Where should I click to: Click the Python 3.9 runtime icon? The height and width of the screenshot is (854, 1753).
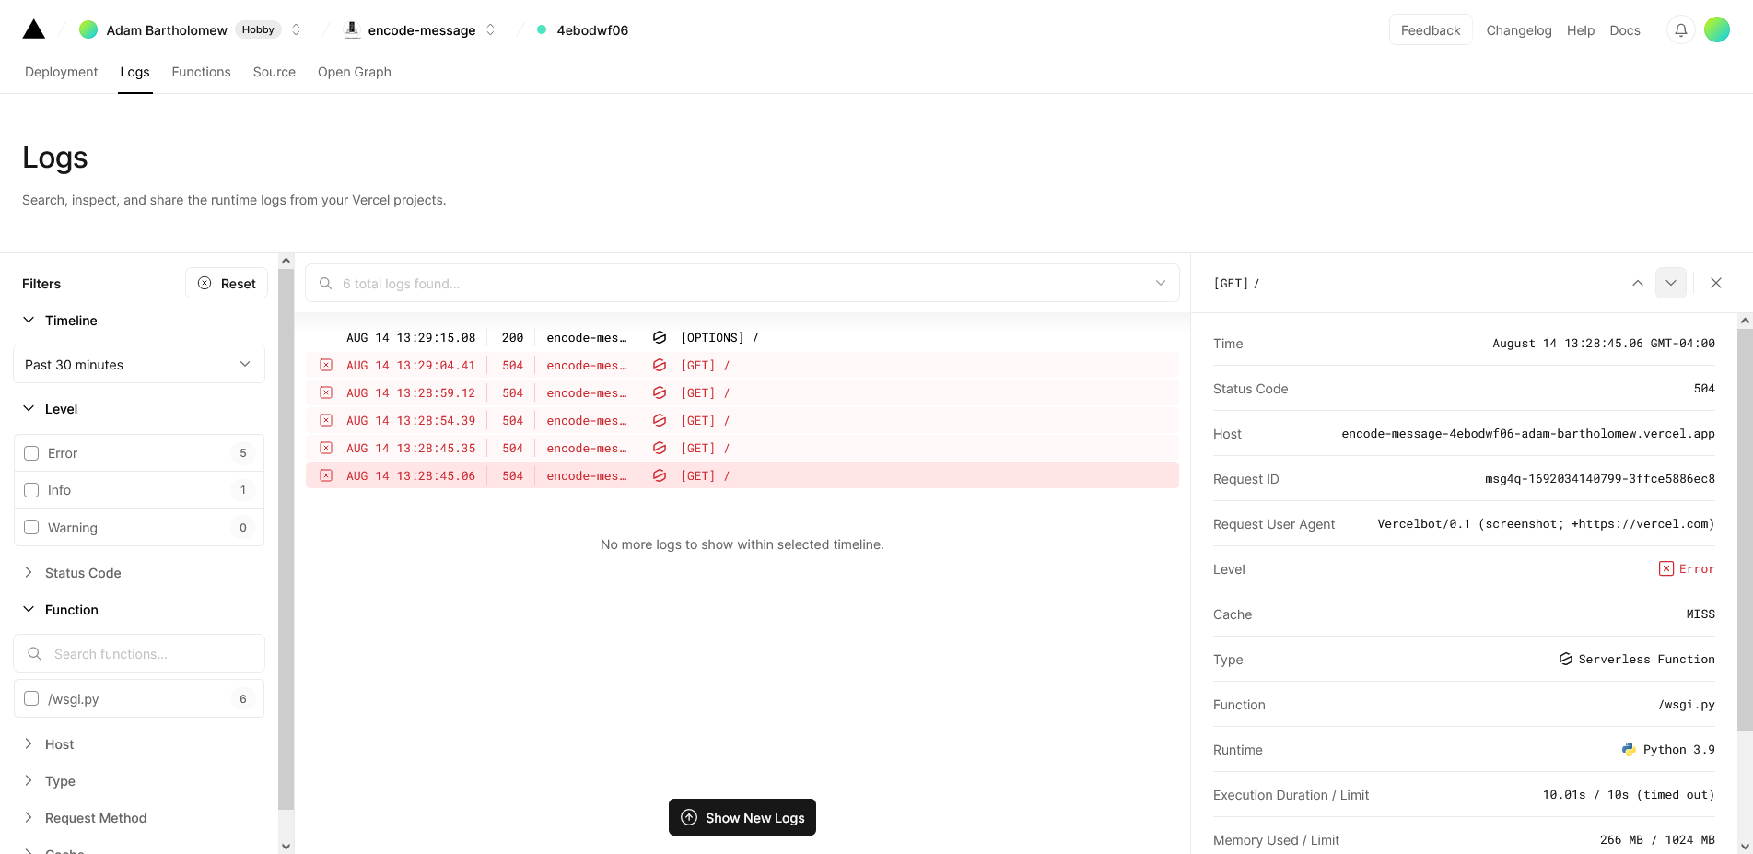(x=1629, y=749)
